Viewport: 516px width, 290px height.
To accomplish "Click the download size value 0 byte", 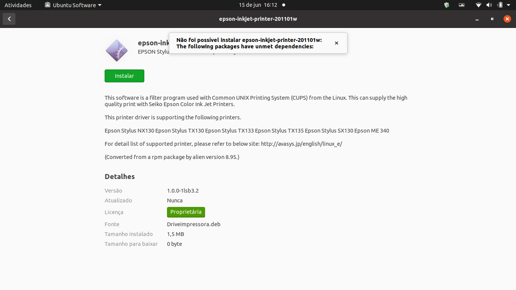I will (x=175, y=244).
